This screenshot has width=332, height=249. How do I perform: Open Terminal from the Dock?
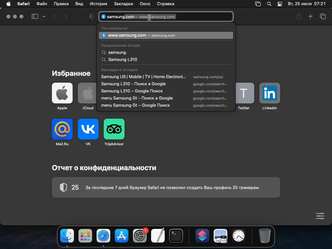(176, 236)
